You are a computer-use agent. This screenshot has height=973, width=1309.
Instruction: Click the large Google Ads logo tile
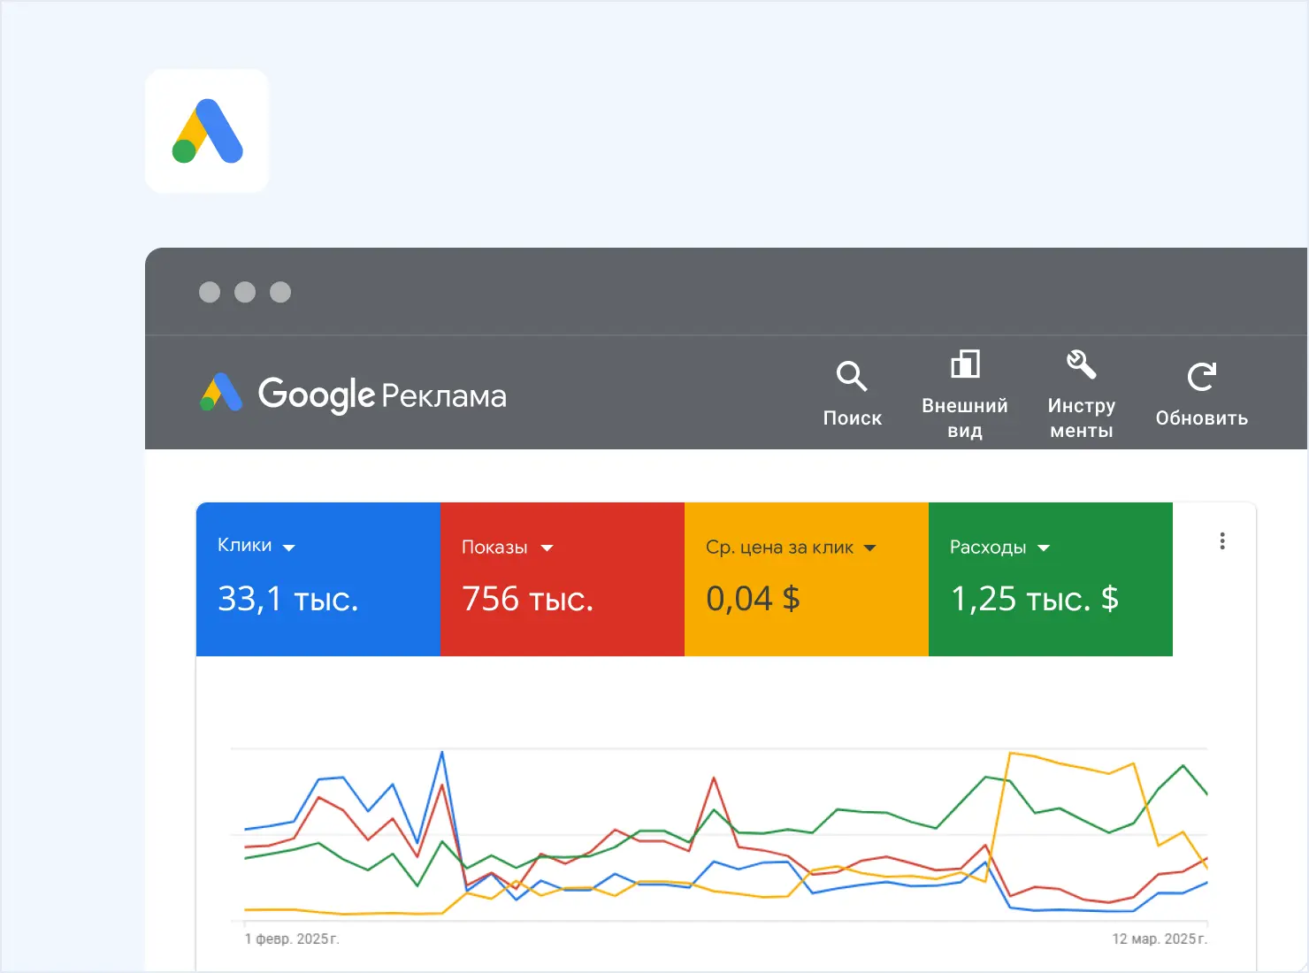click(207, 131)
